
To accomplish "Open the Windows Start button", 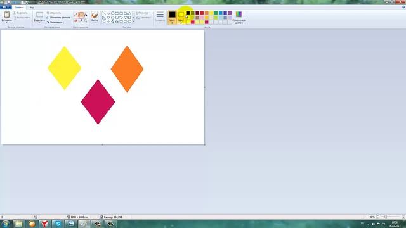I will tap(6, 224).
